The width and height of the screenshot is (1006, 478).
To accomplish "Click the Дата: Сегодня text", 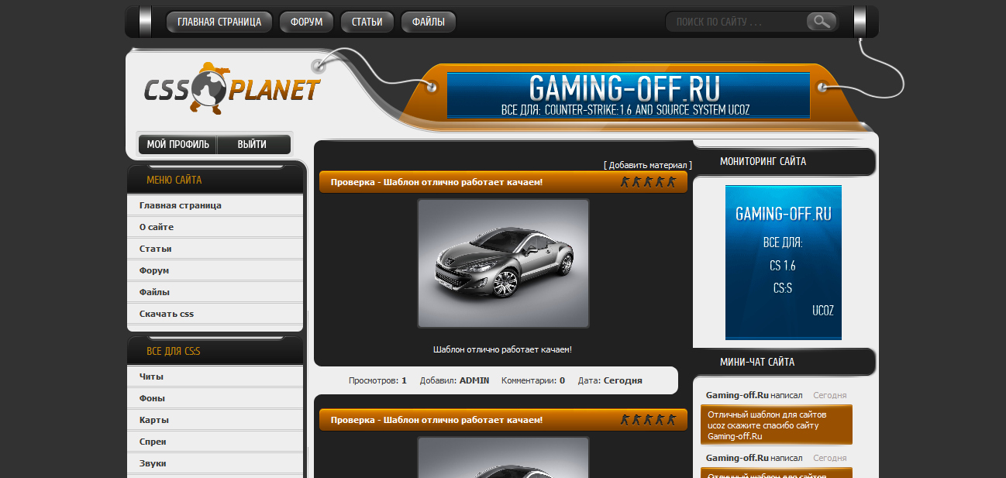I will tap(610, 380).
